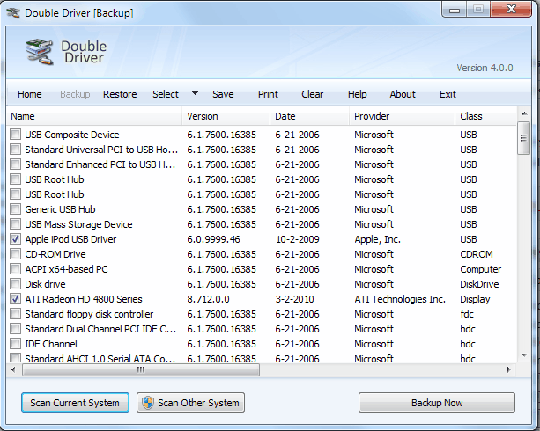Sort by the Version column header

click(x=226, y=116)
